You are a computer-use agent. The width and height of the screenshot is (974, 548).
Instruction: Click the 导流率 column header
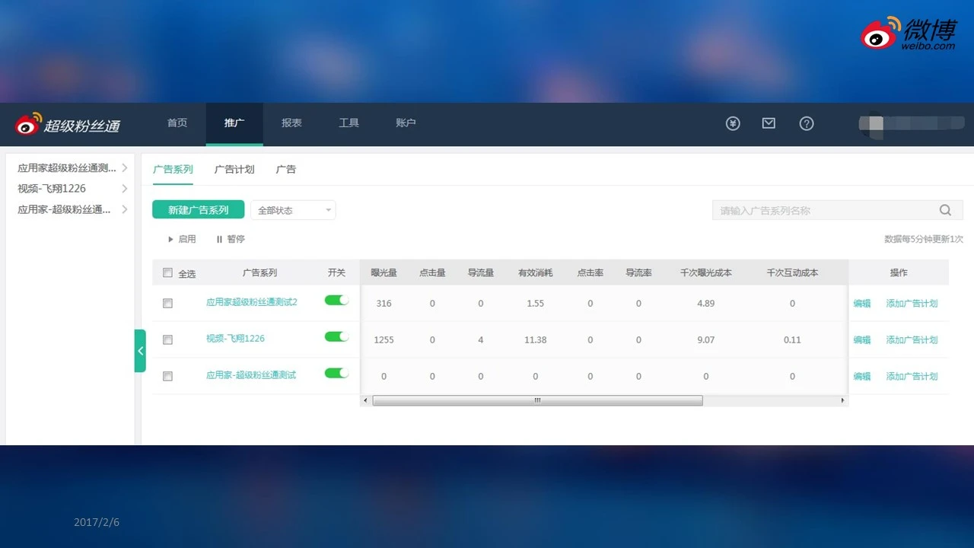(638, 272)
